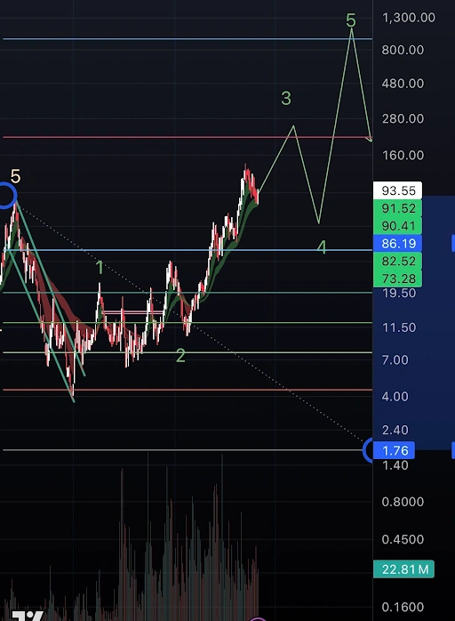Click the 0.4500 price axis value
The height and width of the screenshot is (621, 455).
click(403, 539)
